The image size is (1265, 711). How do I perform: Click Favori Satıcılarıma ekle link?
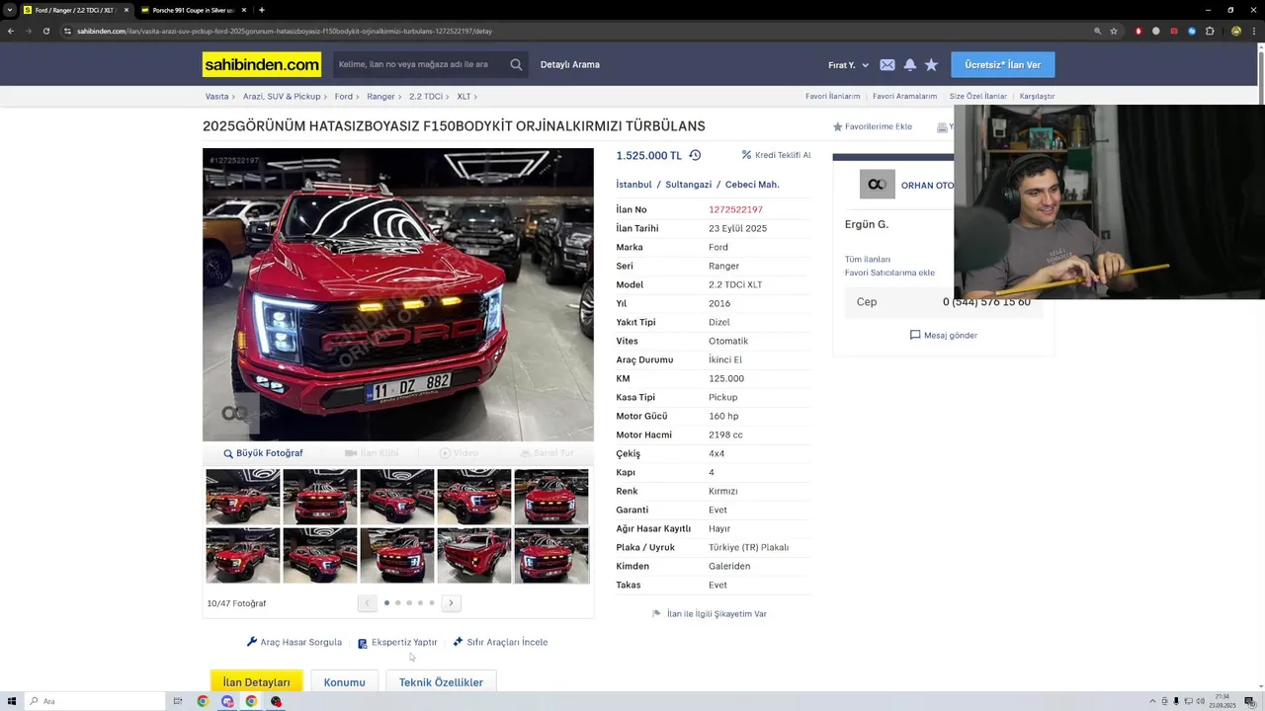[x=889, y=273]
